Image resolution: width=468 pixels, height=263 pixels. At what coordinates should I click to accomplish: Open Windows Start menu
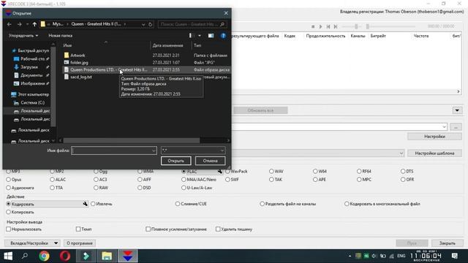click(x=8, y=256)
